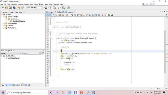
Task: Open File Explorer from the taskbar
Action: click(63, 93)
